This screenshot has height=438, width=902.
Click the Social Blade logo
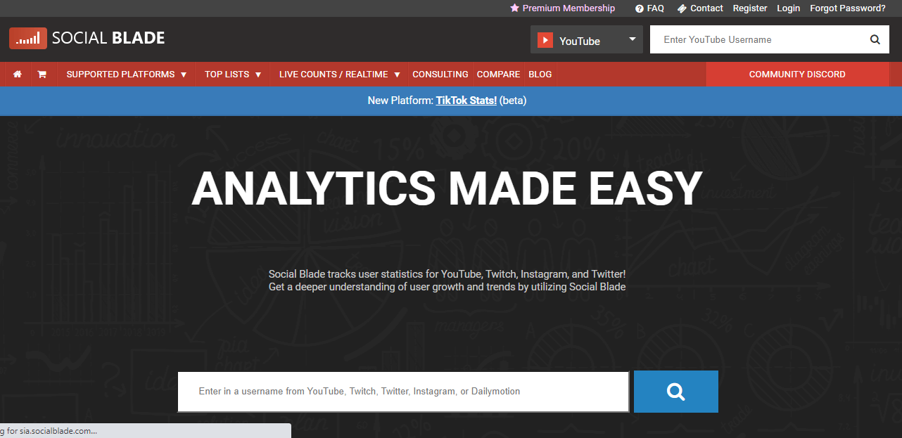click(87, 38)
